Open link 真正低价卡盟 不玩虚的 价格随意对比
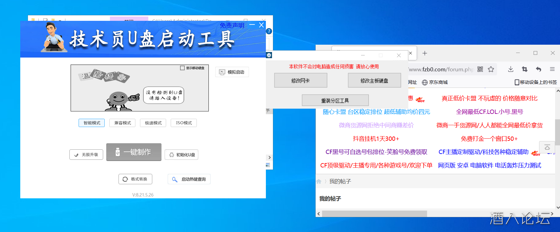Viewport: 560px width, 232px height. pos(489,98)
